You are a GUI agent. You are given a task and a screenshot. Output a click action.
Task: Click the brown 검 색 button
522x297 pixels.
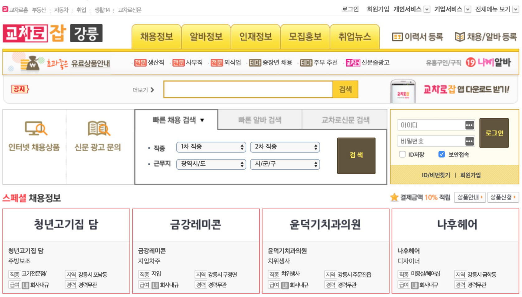tap(356, 155)
